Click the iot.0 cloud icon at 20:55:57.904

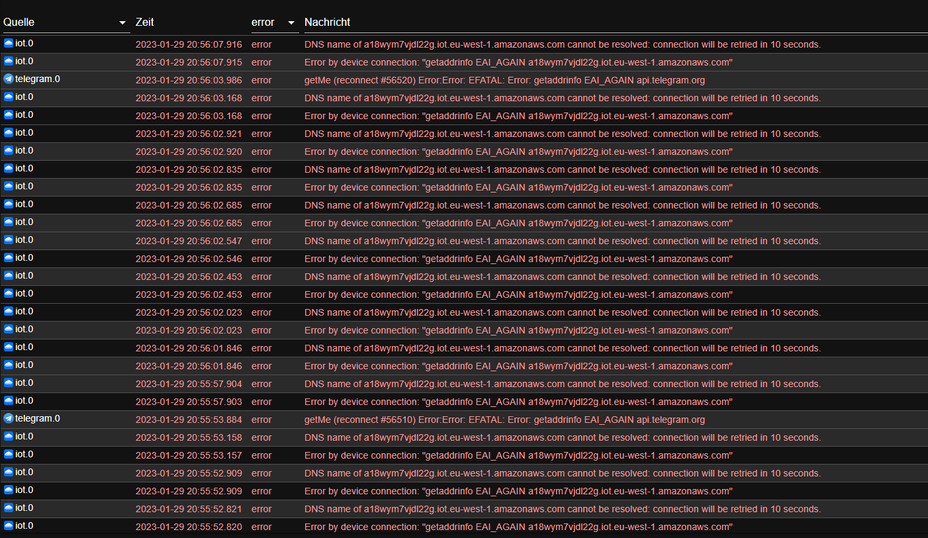click(9, 382)
